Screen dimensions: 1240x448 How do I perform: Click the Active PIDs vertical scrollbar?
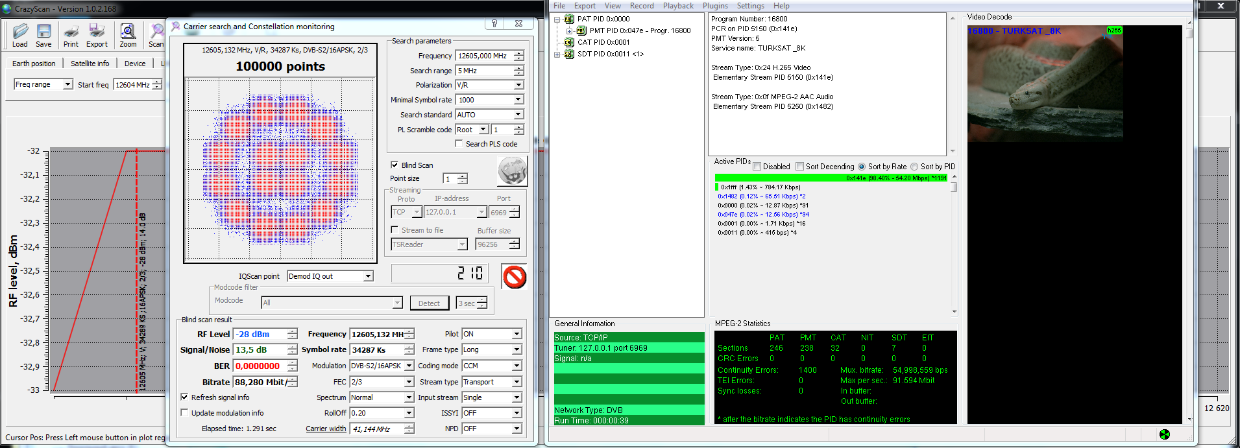(954, 244)
